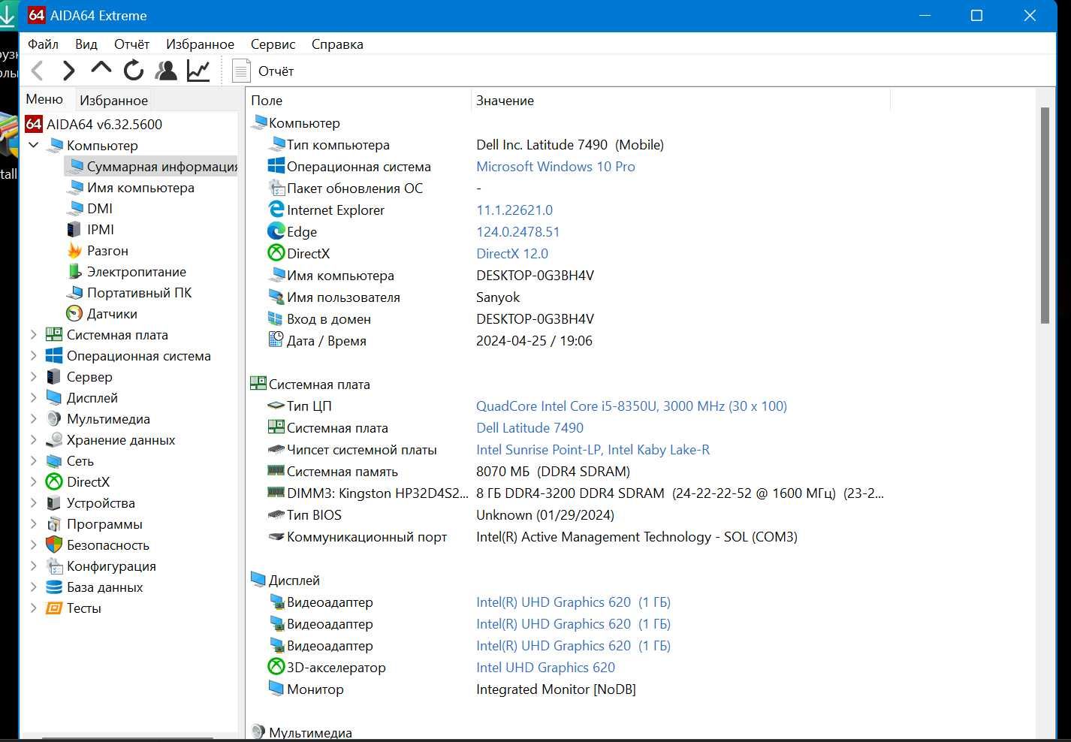
Task: Click the 3D-акселератор row icon
Action: pyautogui.click(x=276, y=667)
